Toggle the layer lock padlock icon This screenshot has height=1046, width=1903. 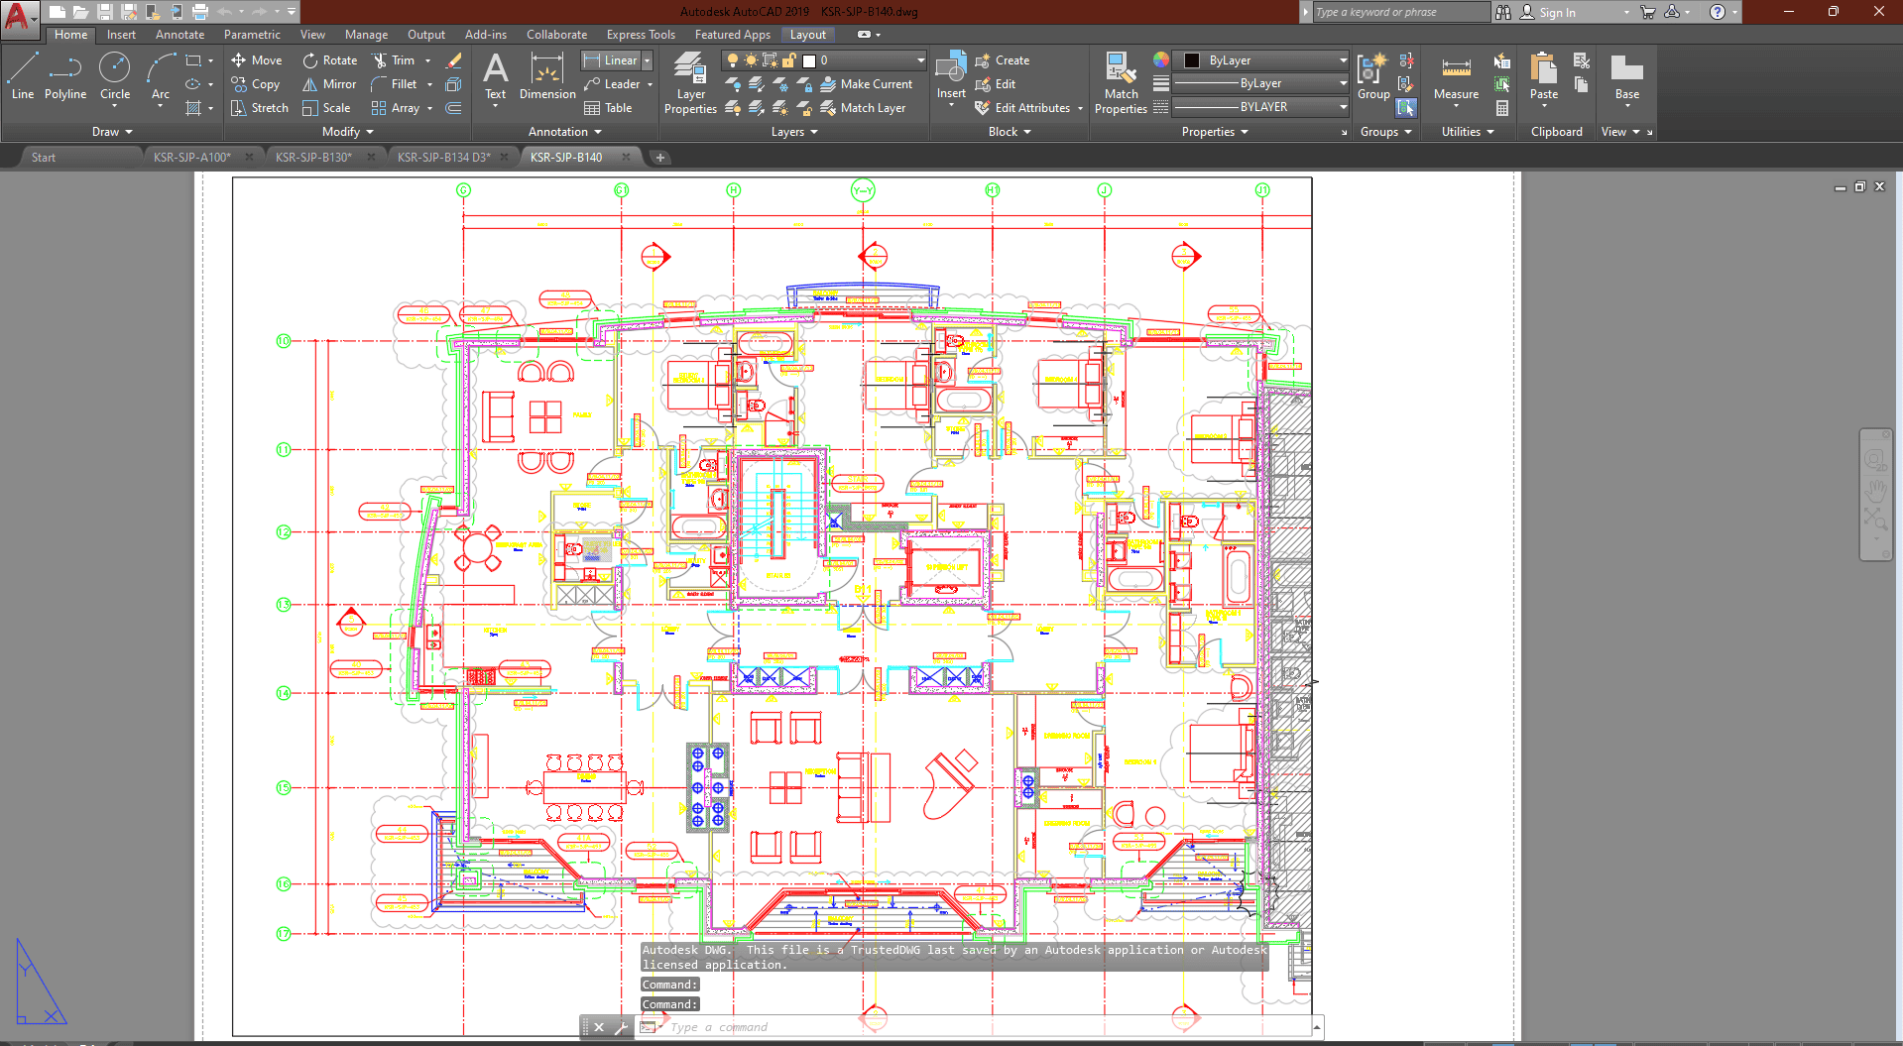tap(789, 60)
